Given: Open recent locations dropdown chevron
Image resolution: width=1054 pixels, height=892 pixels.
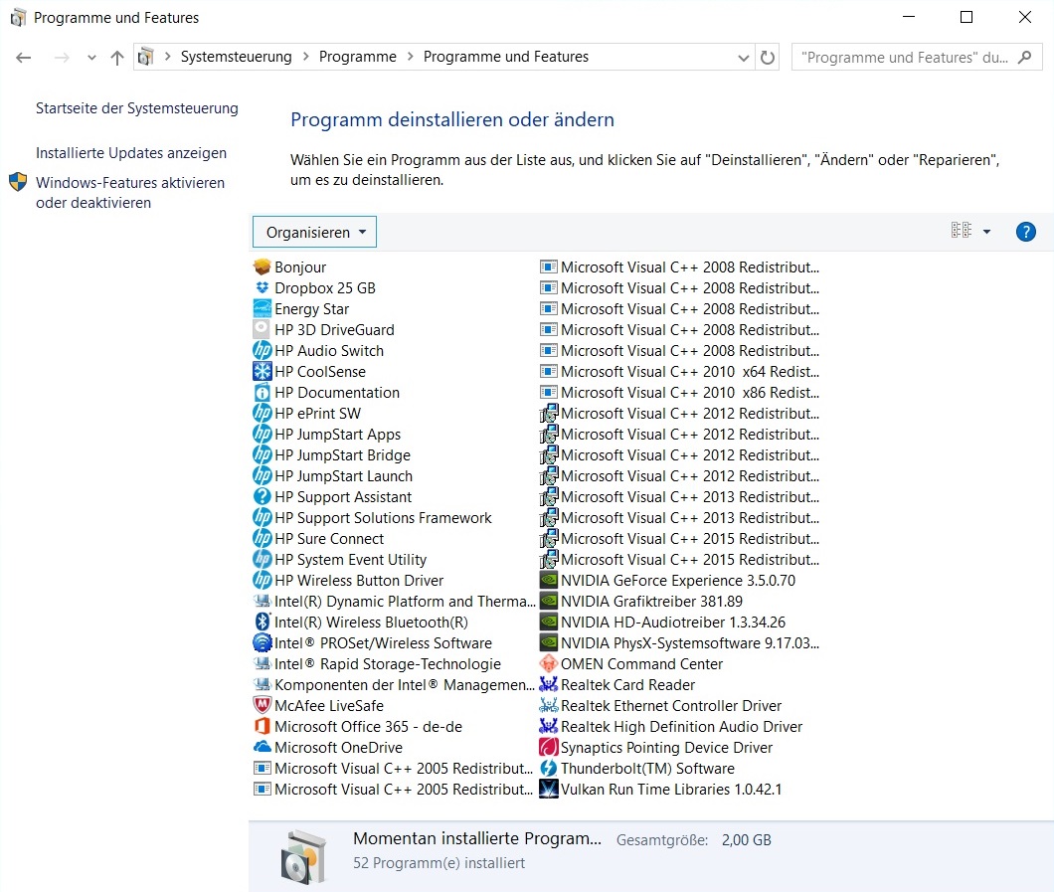Looking at the screenshot, I should tap(91, 58).
